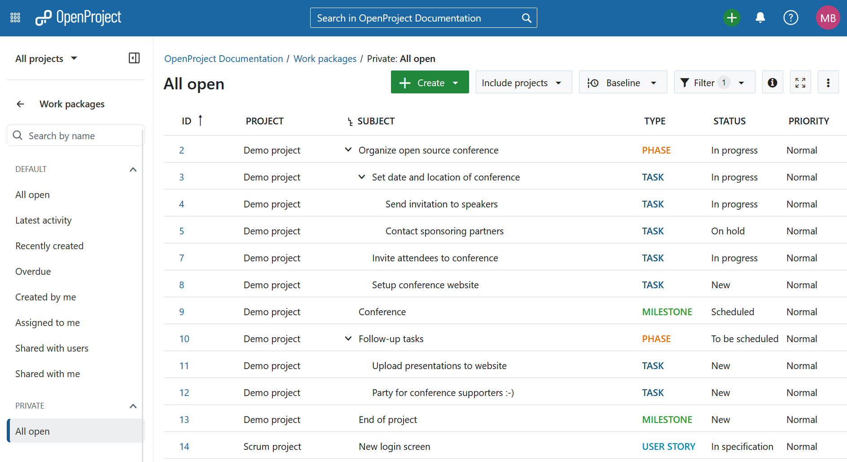Open Work packages breadcrumb link

point(325,59)
